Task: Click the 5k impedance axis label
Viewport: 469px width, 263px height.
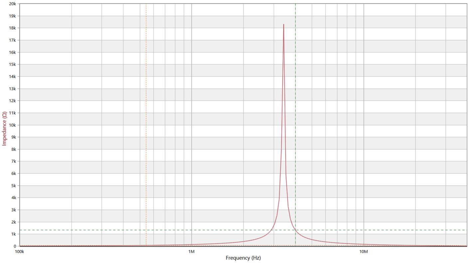Action: click(14, 186)
